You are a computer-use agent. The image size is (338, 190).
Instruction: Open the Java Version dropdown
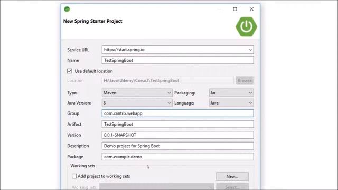(x=137, y=103)
